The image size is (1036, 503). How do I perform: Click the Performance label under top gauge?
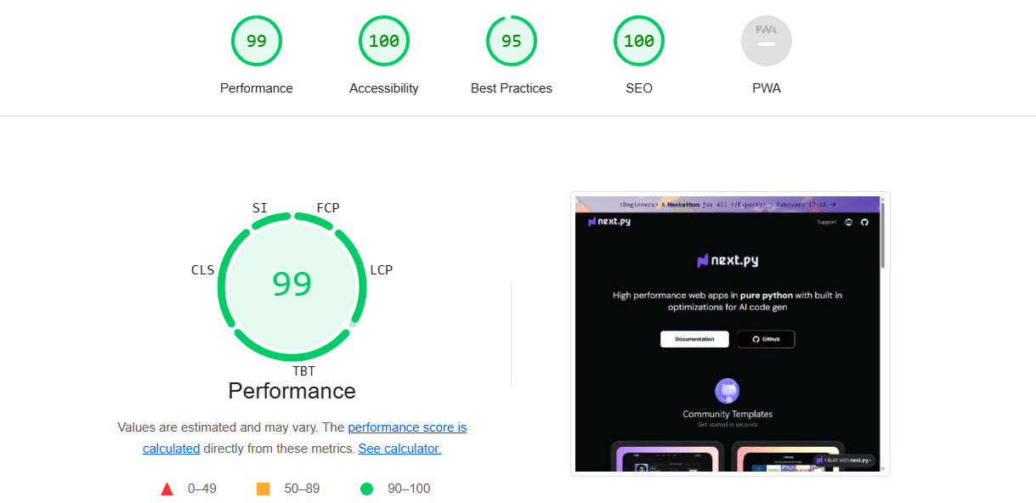(x=257, y=88)
